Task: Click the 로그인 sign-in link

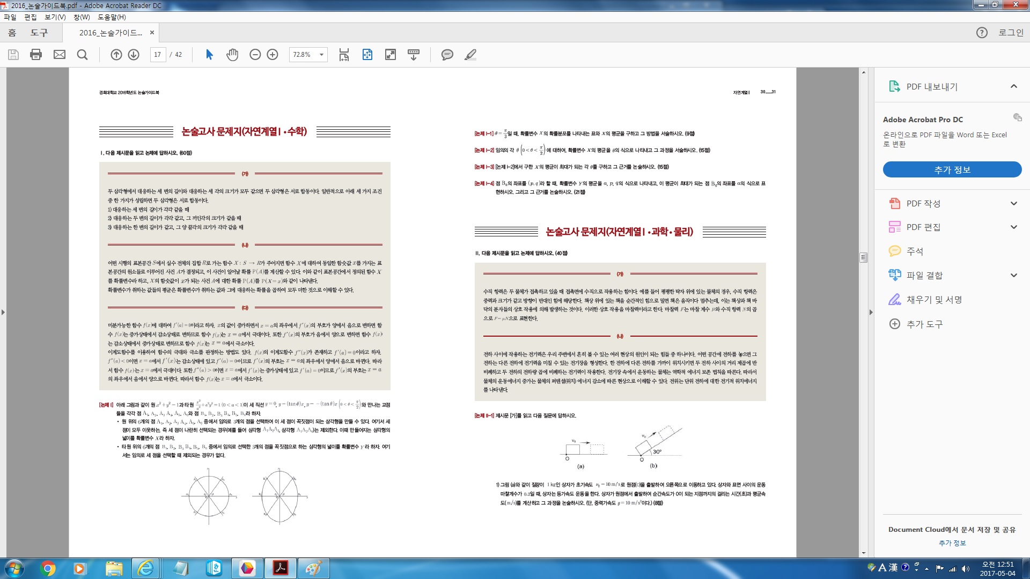Action: pos(1011,33)
